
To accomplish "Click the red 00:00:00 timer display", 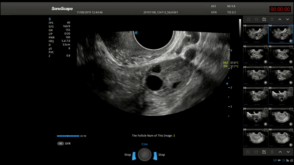I will [280, 9].
